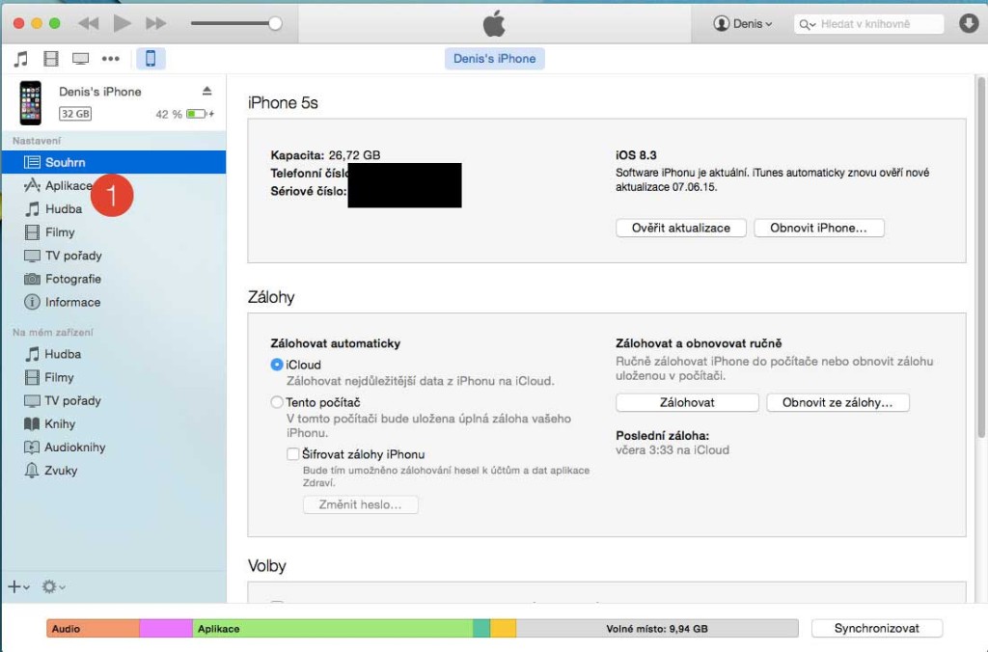988x652 pixels.
Task: Switch to Movies library icon
Action: [x=51, y=59]
